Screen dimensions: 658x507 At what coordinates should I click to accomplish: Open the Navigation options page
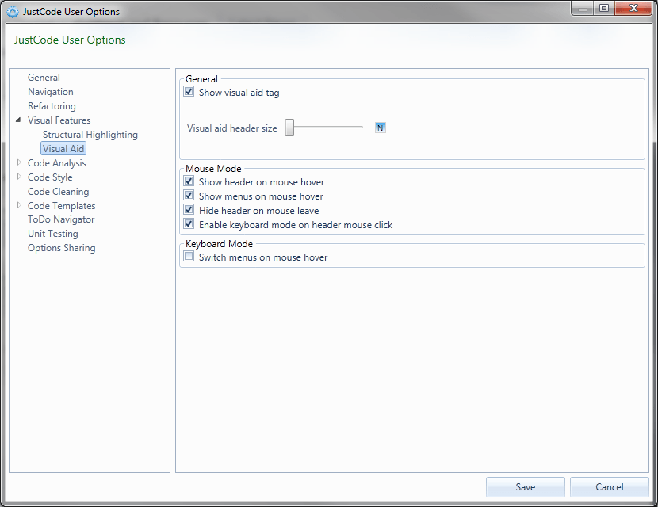click(x=51, y=92)
